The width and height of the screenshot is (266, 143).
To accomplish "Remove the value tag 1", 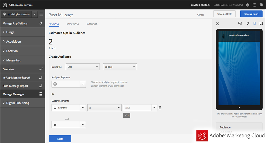I will coord(126,115).
